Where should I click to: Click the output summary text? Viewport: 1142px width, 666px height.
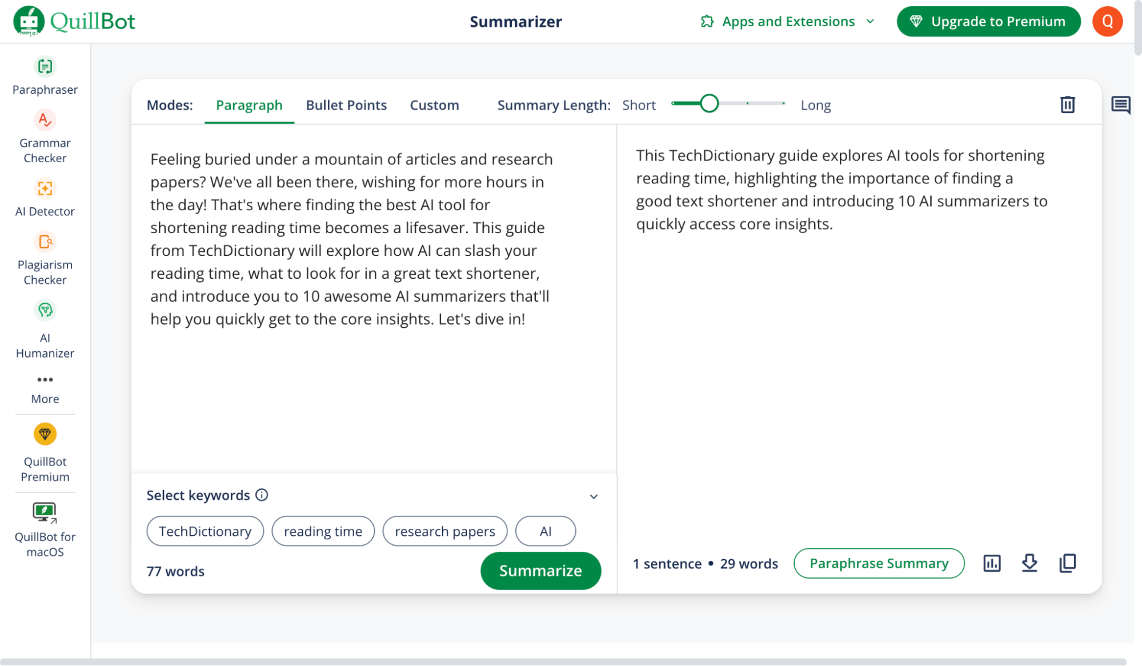[x=842, y=190]
